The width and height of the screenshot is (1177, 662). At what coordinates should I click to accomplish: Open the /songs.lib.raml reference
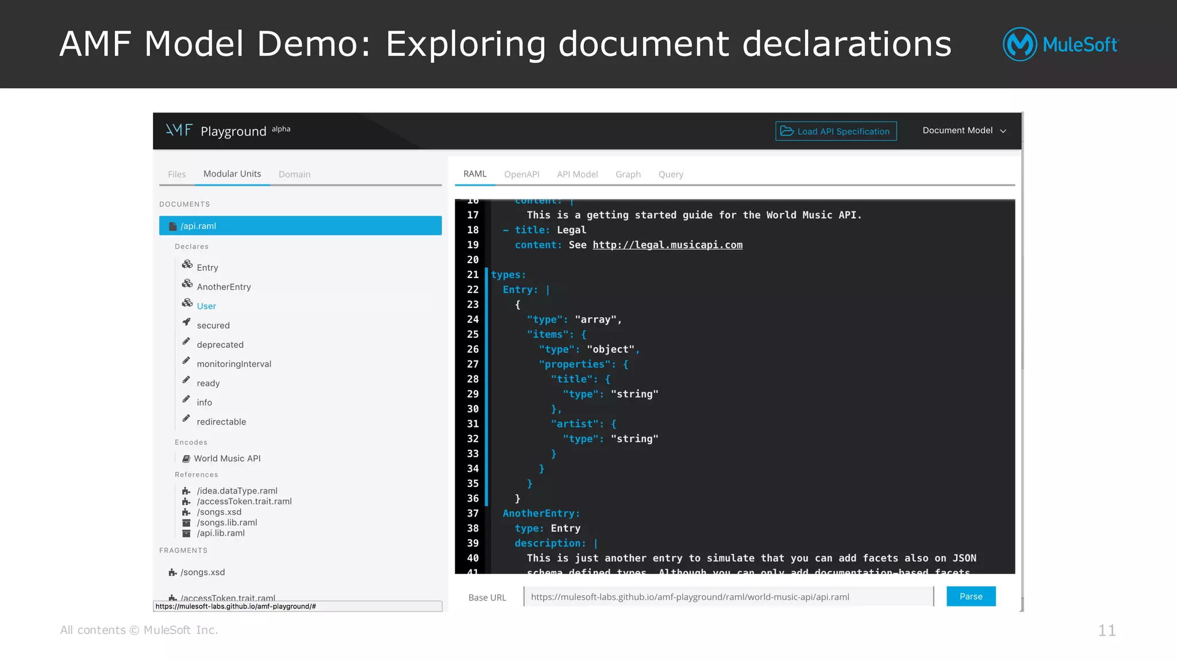coord(227,522)
